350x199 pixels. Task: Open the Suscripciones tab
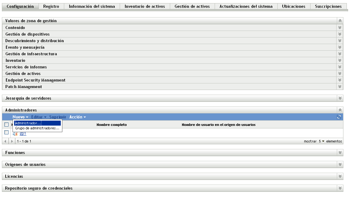tap(328, 7)
